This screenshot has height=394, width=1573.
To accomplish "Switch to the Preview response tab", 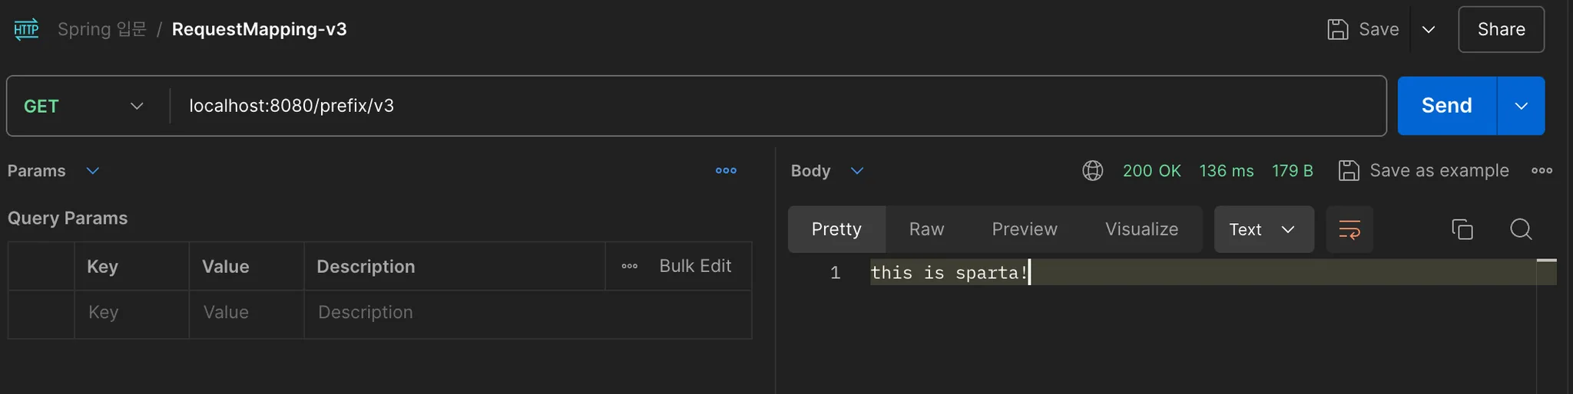I will tap(1024, 229).
